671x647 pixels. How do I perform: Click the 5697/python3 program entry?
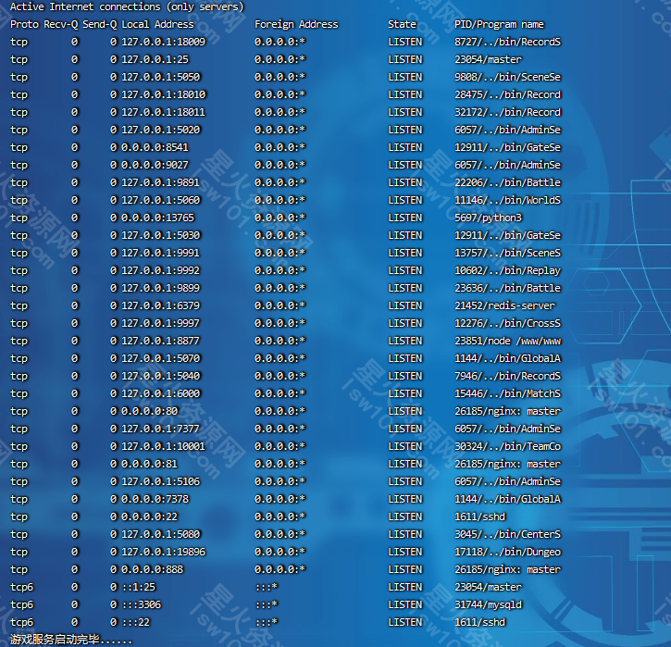tap(488, 218)
